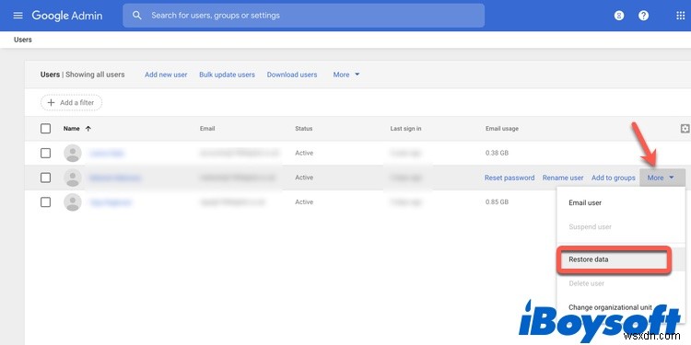The width and height of the screenshot is (691, 345).
Task: Open the user name link in the highlighted row
Action: (x=114, y=178)
